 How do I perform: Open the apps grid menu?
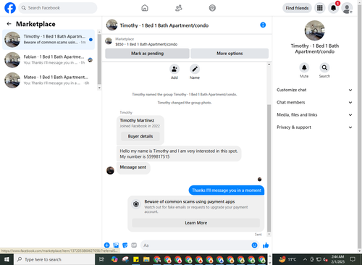(320, 8)
